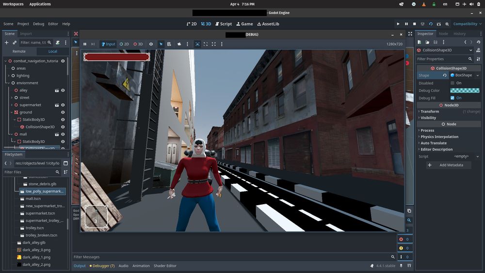
Task: Click the Add Metadata button
Action: point(449,165)
